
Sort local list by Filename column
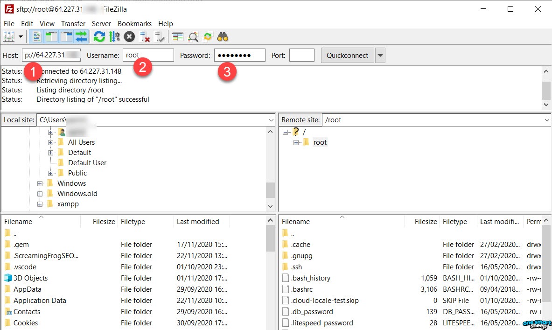41,222
